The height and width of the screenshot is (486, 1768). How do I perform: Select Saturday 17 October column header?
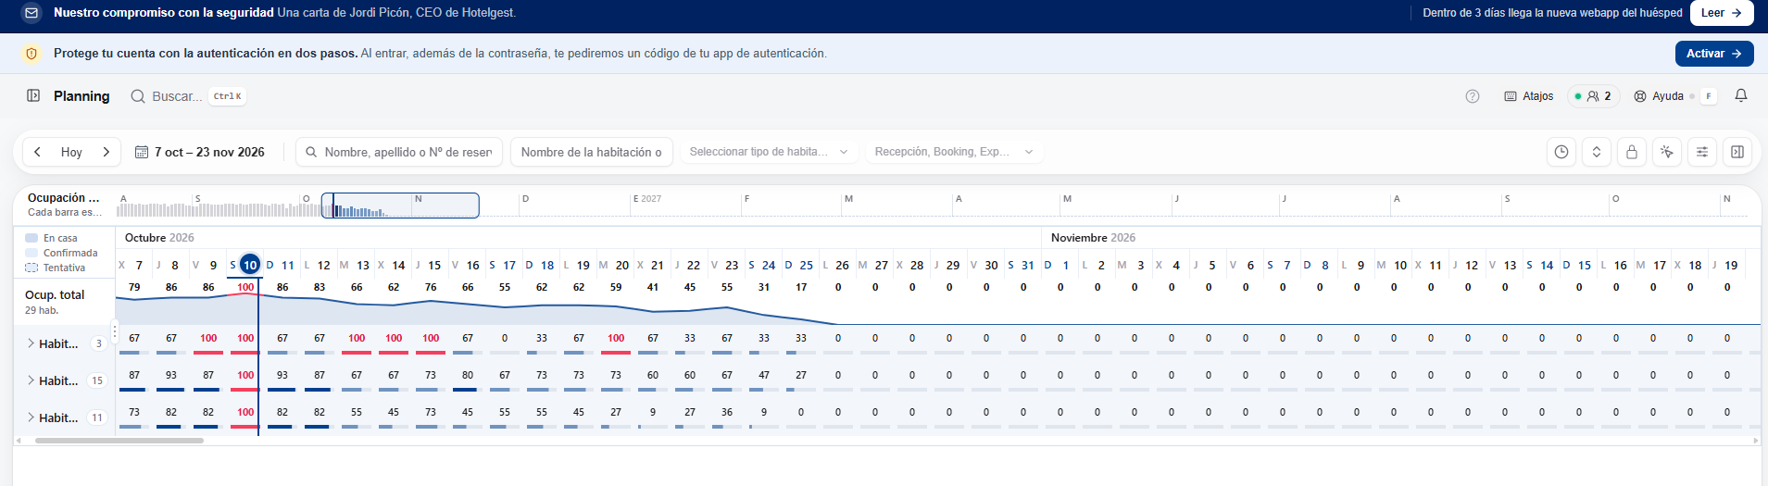503,265
